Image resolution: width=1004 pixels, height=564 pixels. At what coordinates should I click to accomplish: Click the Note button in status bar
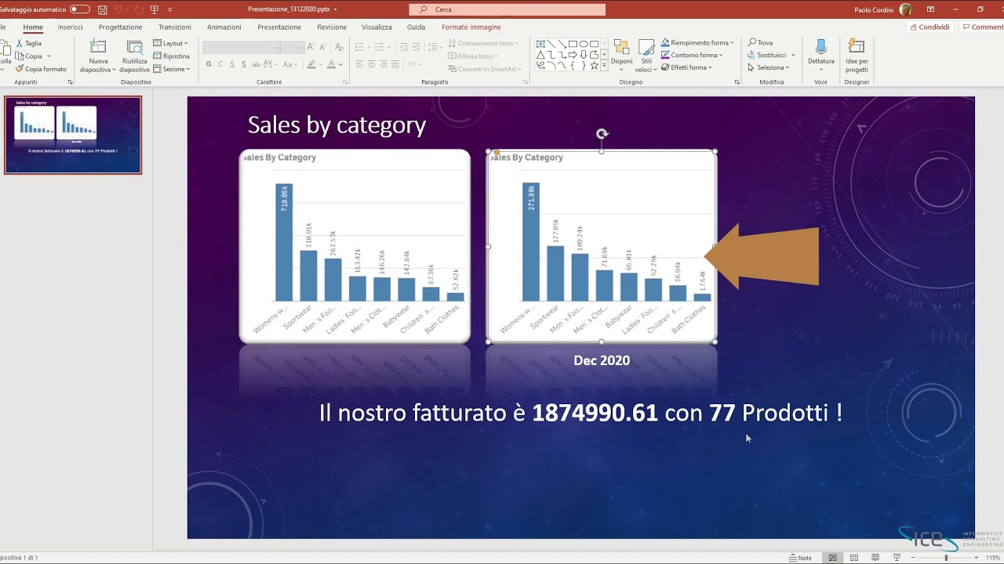click(x=801, y=558)
